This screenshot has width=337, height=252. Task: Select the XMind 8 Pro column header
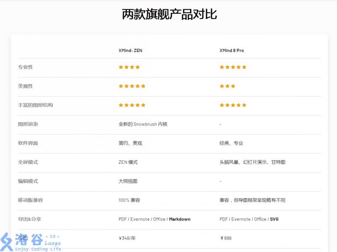coord(231,50)
